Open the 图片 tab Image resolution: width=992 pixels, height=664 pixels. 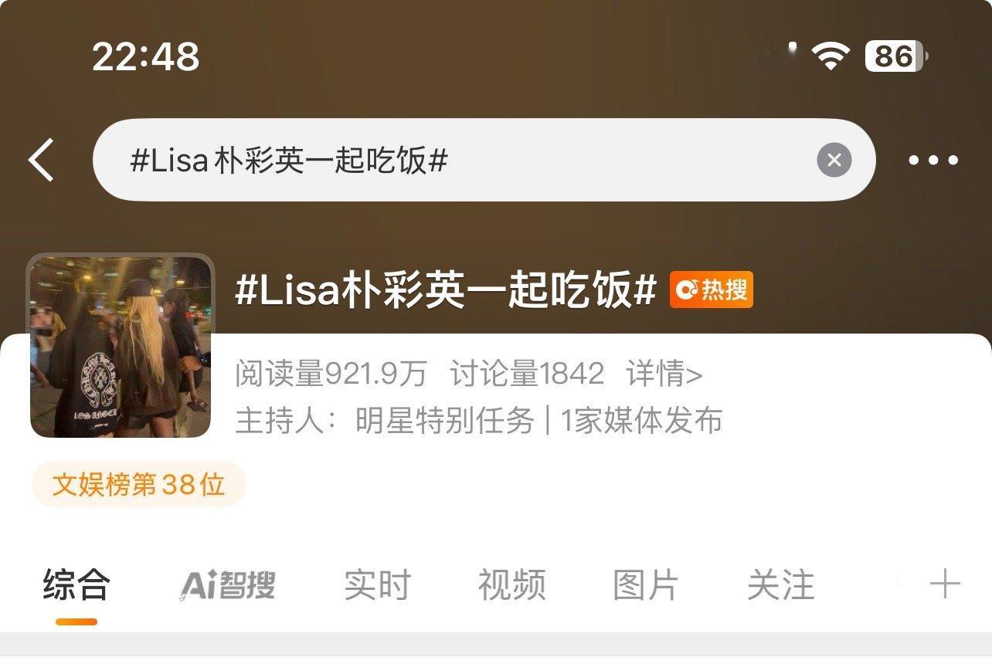(646, 585)
